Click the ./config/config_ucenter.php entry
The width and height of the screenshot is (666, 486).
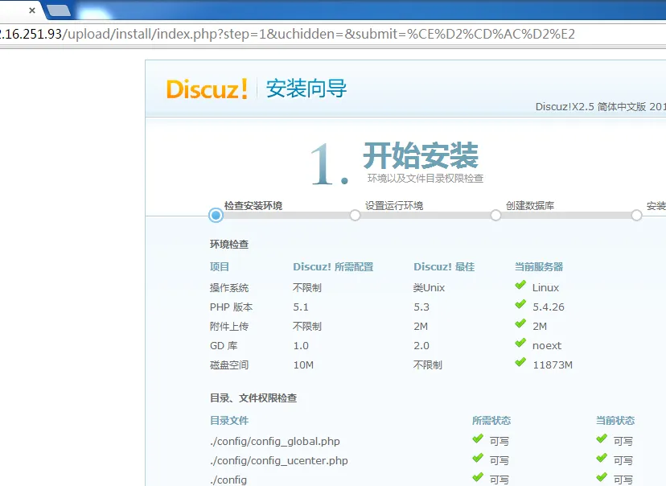pyautogui.click(x=278, y=460)
